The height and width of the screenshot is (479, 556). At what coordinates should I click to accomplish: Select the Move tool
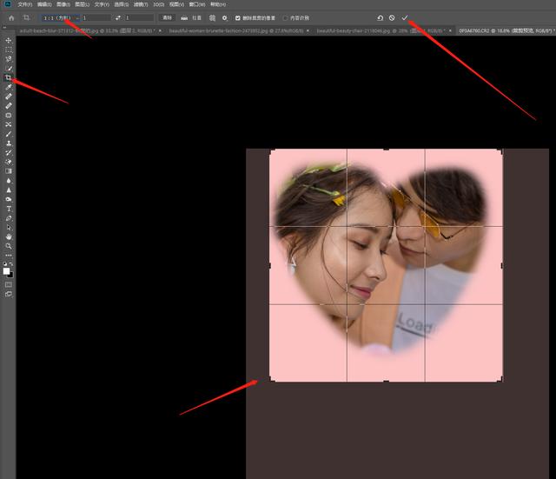(9, 41)
